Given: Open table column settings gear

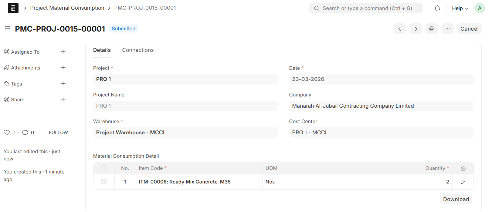Looking at the screenshot, I should click(x=463, y=169).
